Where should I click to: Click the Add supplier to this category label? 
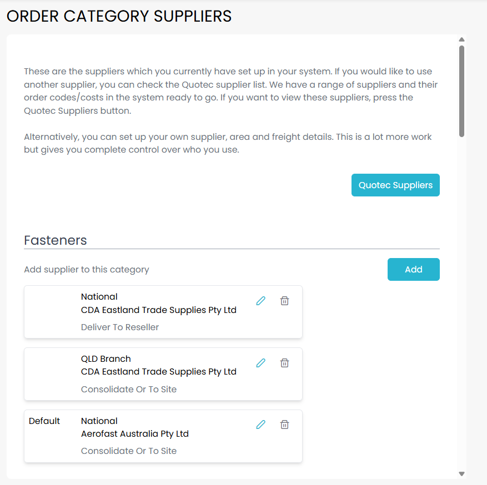[87, 270]
